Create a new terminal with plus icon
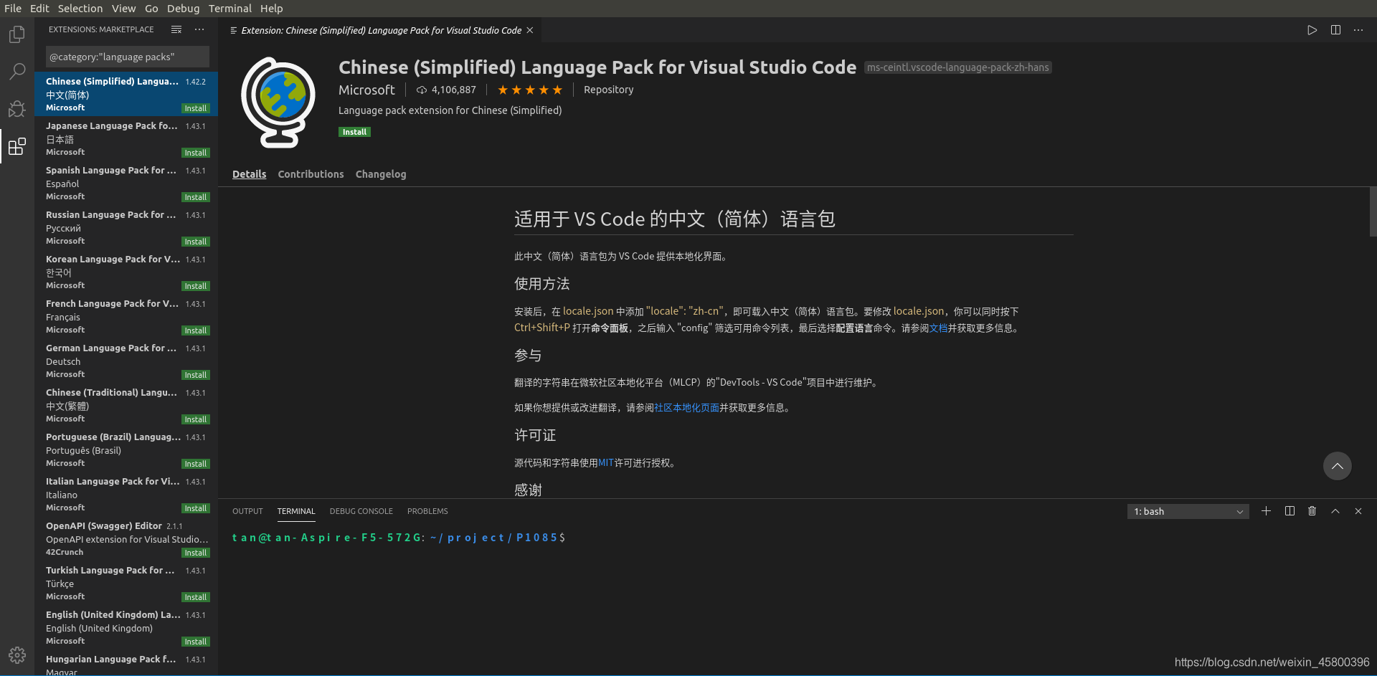The width and height of the screenshot is (1377, 676). click(1266, 511)
